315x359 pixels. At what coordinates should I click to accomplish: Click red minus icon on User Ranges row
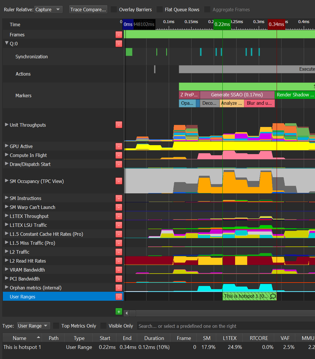(119, 297)
